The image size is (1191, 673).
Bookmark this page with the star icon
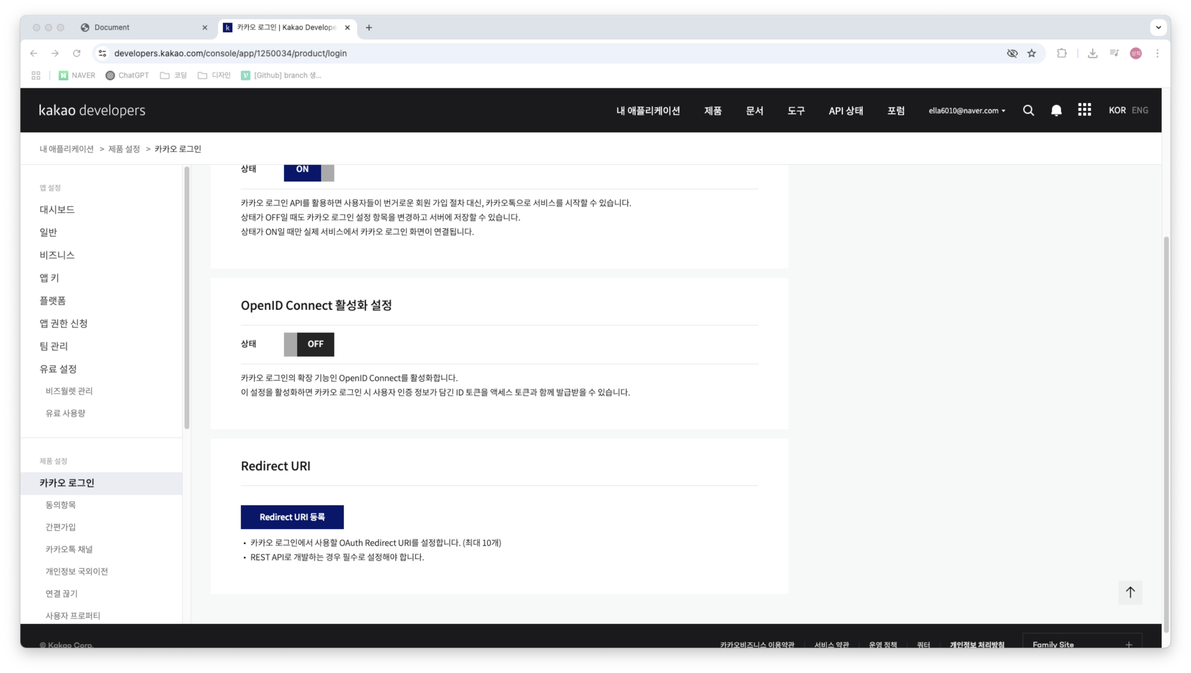[x=1032, y=53]
